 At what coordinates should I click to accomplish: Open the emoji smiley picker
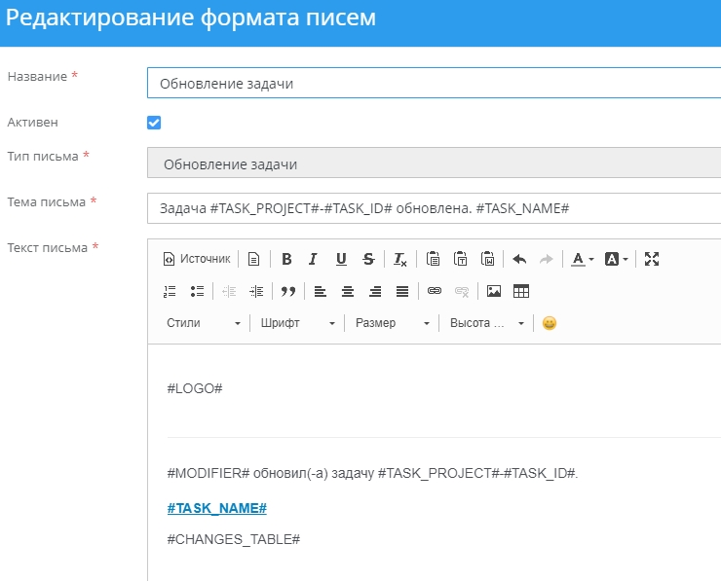click(x=550, y=323)
